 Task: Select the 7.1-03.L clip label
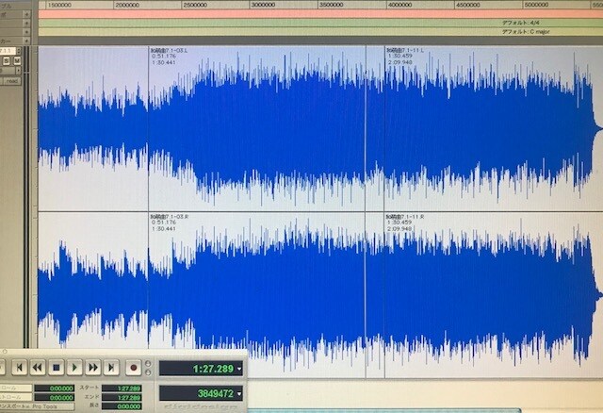170,50
